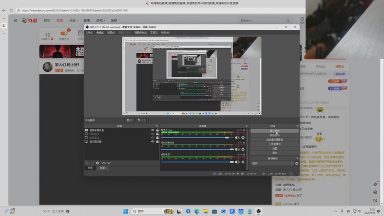384x216 pixels.
Task: Toggle visibility of 视频采集设备 source
Action: click(153, 130)
